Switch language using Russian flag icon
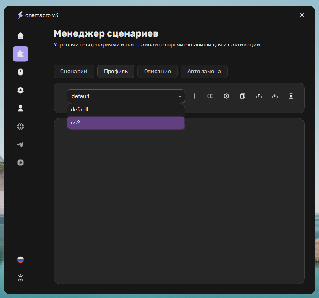Viewport: 319px width, 298px height. click(20, 260)
